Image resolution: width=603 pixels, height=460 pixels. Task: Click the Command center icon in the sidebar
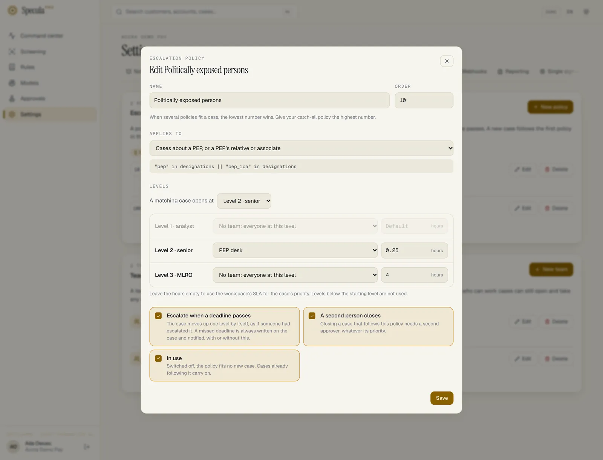(12, 36)
